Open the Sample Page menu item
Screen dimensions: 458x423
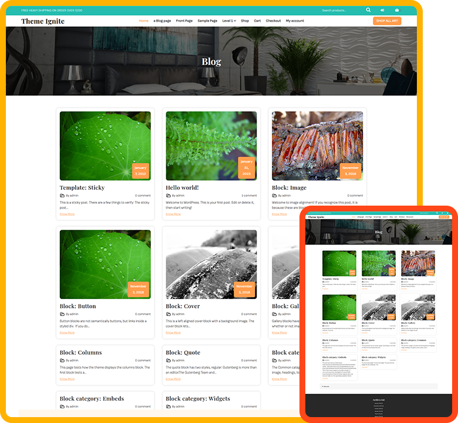coord(207,21)
